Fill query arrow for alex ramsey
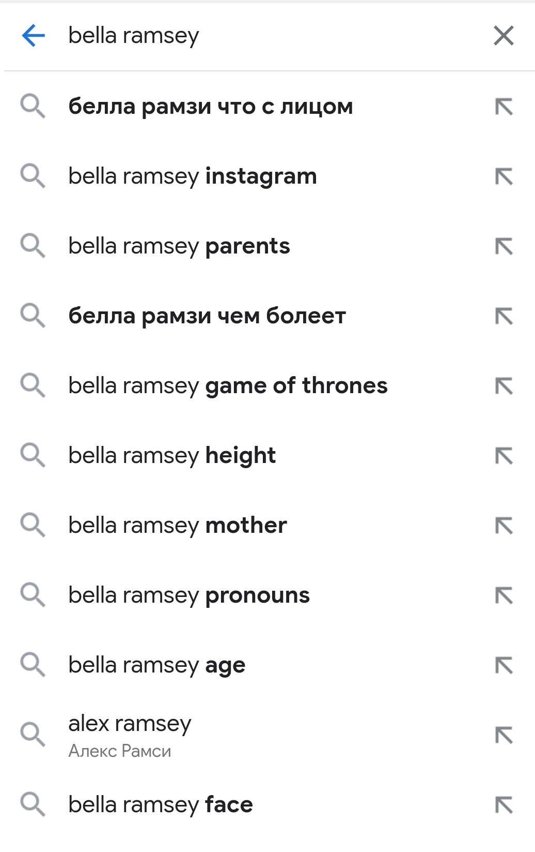The image size is (535, 852). pyautogui.click(x=503, y=735)
